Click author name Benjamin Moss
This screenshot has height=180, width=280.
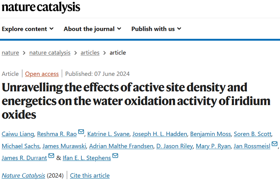(x=210, y=134)
